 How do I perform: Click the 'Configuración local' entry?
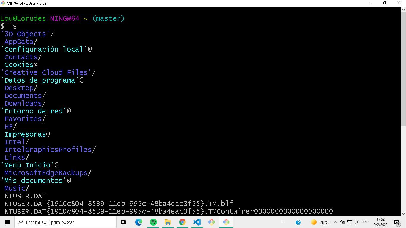(46, 49)
